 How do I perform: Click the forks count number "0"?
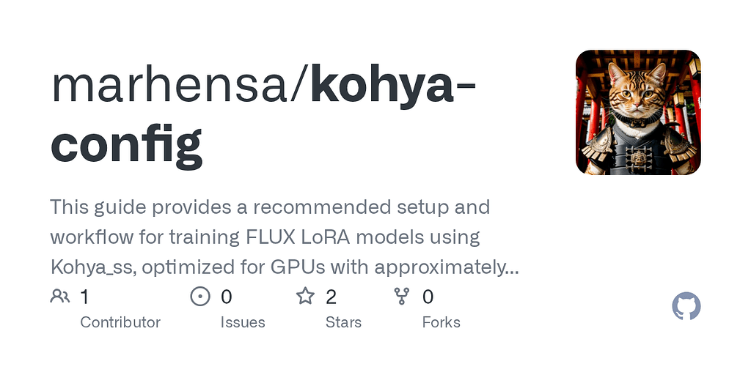coord(428,297)
